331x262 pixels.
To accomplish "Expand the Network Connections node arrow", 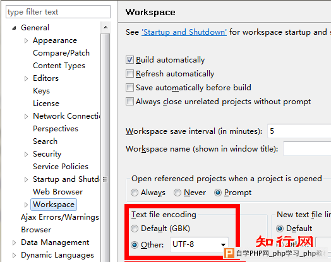I will [26, 116].
